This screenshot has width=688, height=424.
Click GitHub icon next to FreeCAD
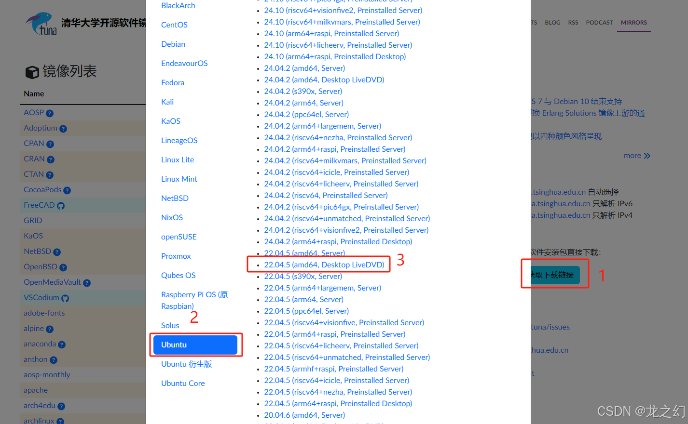pos(61,206)
